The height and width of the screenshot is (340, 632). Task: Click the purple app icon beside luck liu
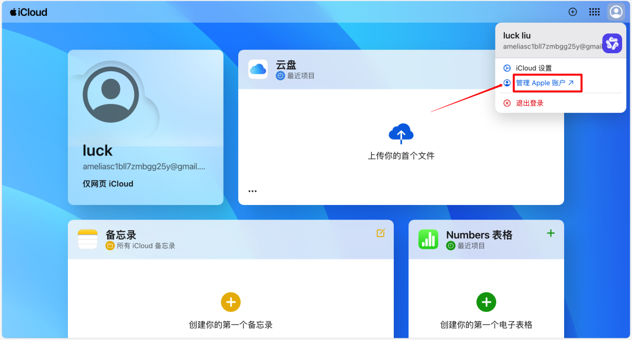pos(612,43)
